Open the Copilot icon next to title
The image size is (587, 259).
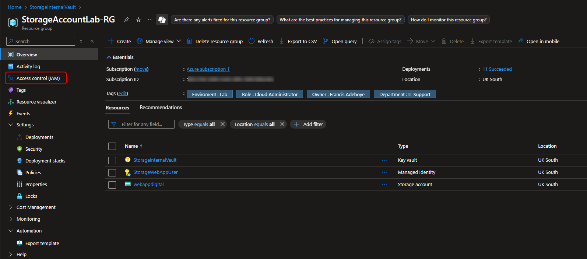pyautogui.click(x=162, y=20)
